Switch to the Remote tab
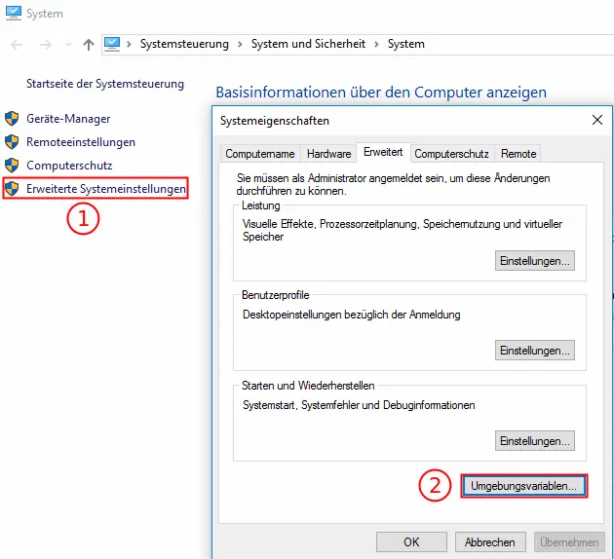The height and width of the screenshot is (559, 614). pyautogui.click(x=518, y=154)
